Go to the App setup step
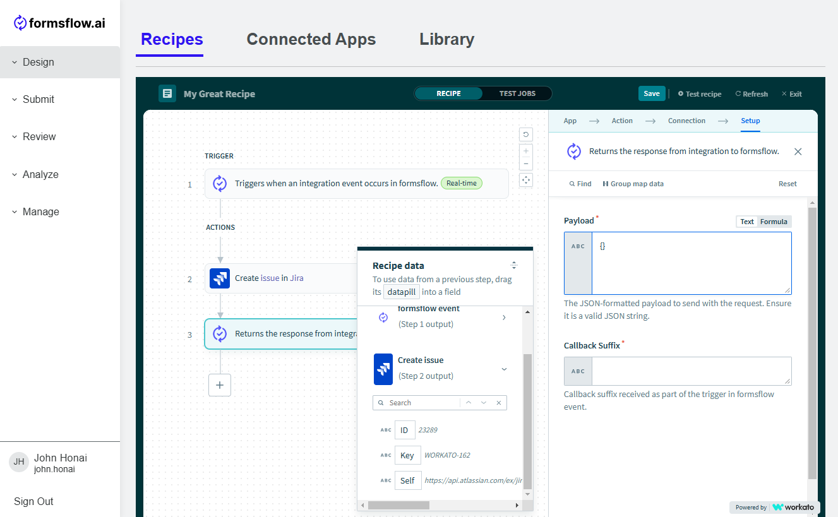This screenshot has height=517, width=838. click(570, 121)
